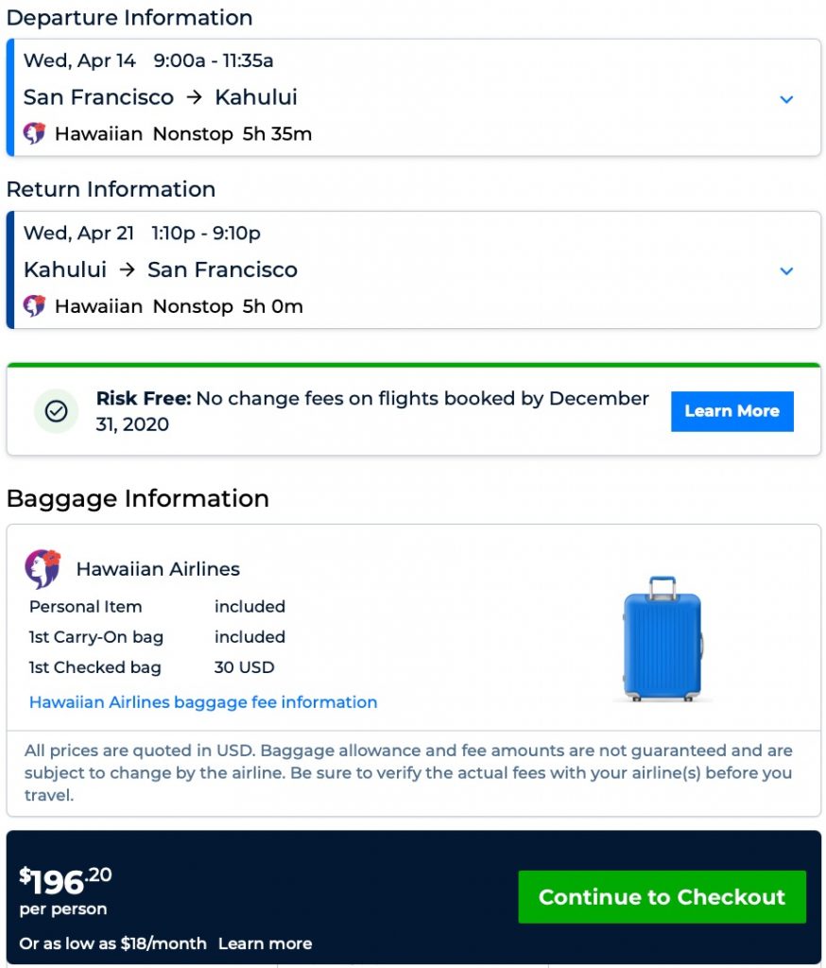Viewport: 826px width, 968px height.
Task: Click the blue suitcase image
Action: (x=663, y=638)
